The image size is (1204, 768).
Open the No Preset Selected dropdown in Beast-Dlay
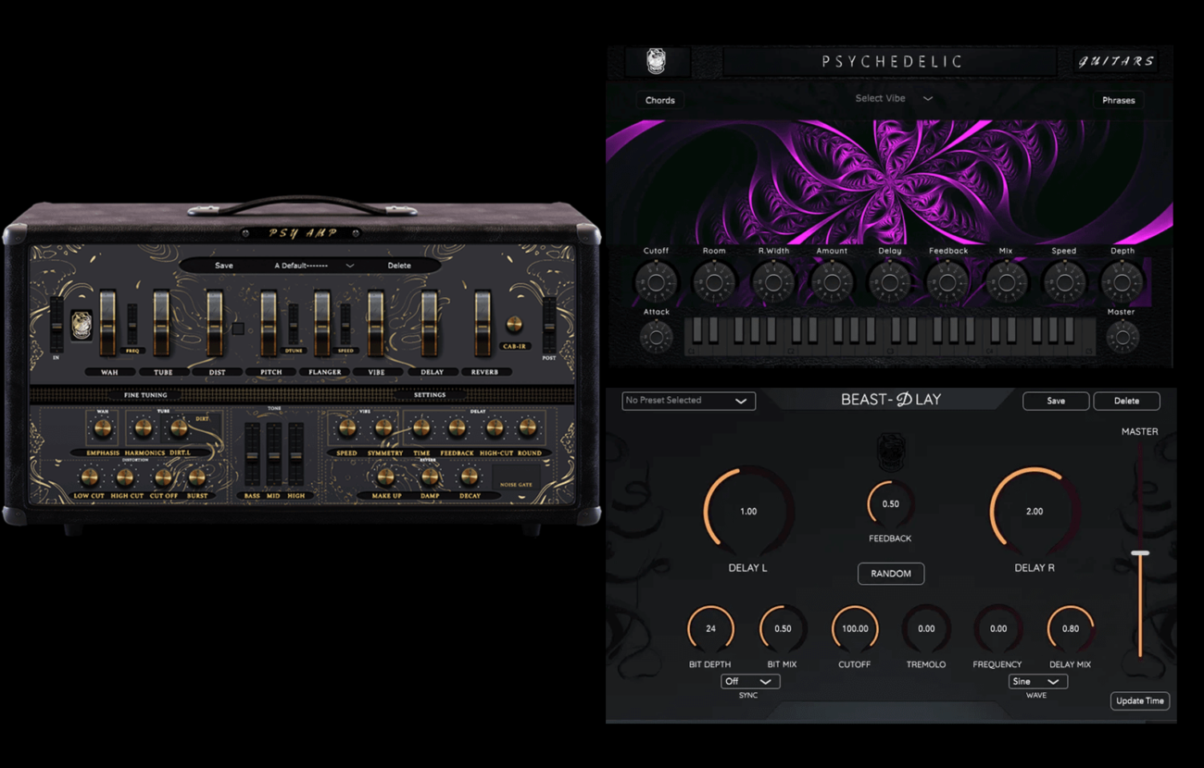pyautogui.click(x=687, y=401)
